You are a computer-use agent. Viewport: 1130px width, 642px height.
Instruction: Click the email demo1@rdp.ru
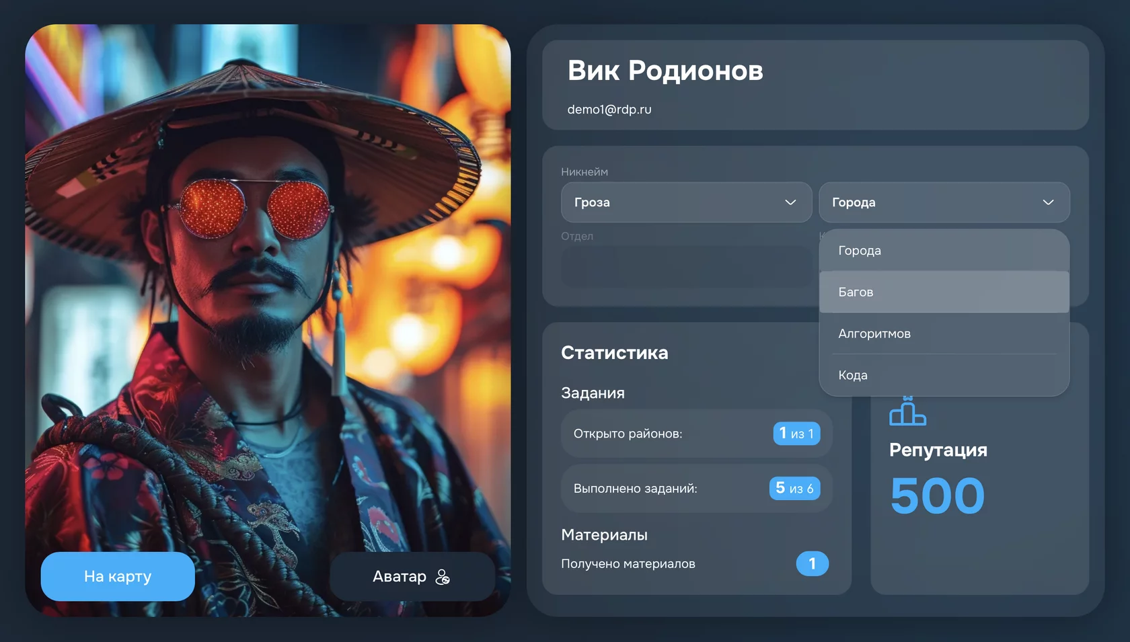(609, 108)
